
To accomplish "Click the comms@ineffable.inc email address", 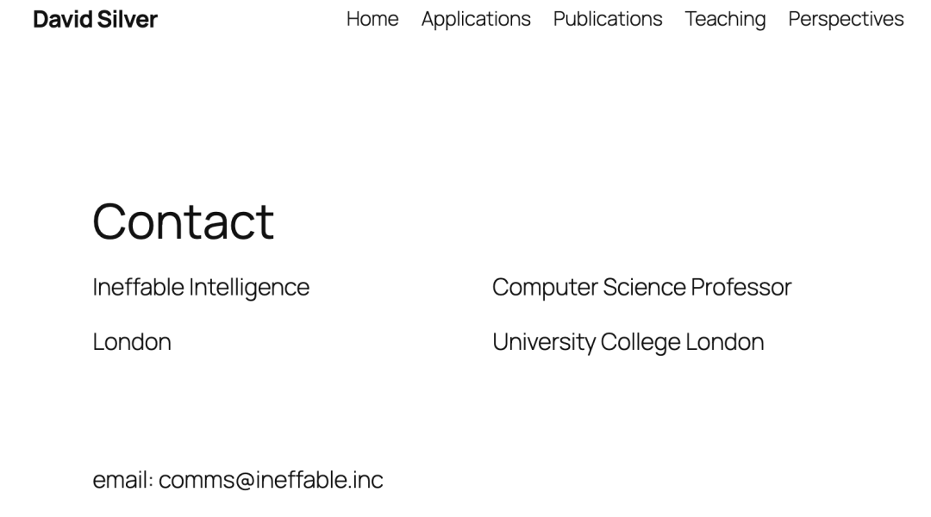I will point(271,480).
